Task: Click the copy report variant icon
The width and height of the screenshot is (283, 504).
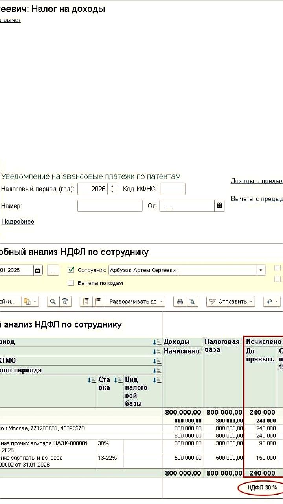Action: click(x=27, y=302)
